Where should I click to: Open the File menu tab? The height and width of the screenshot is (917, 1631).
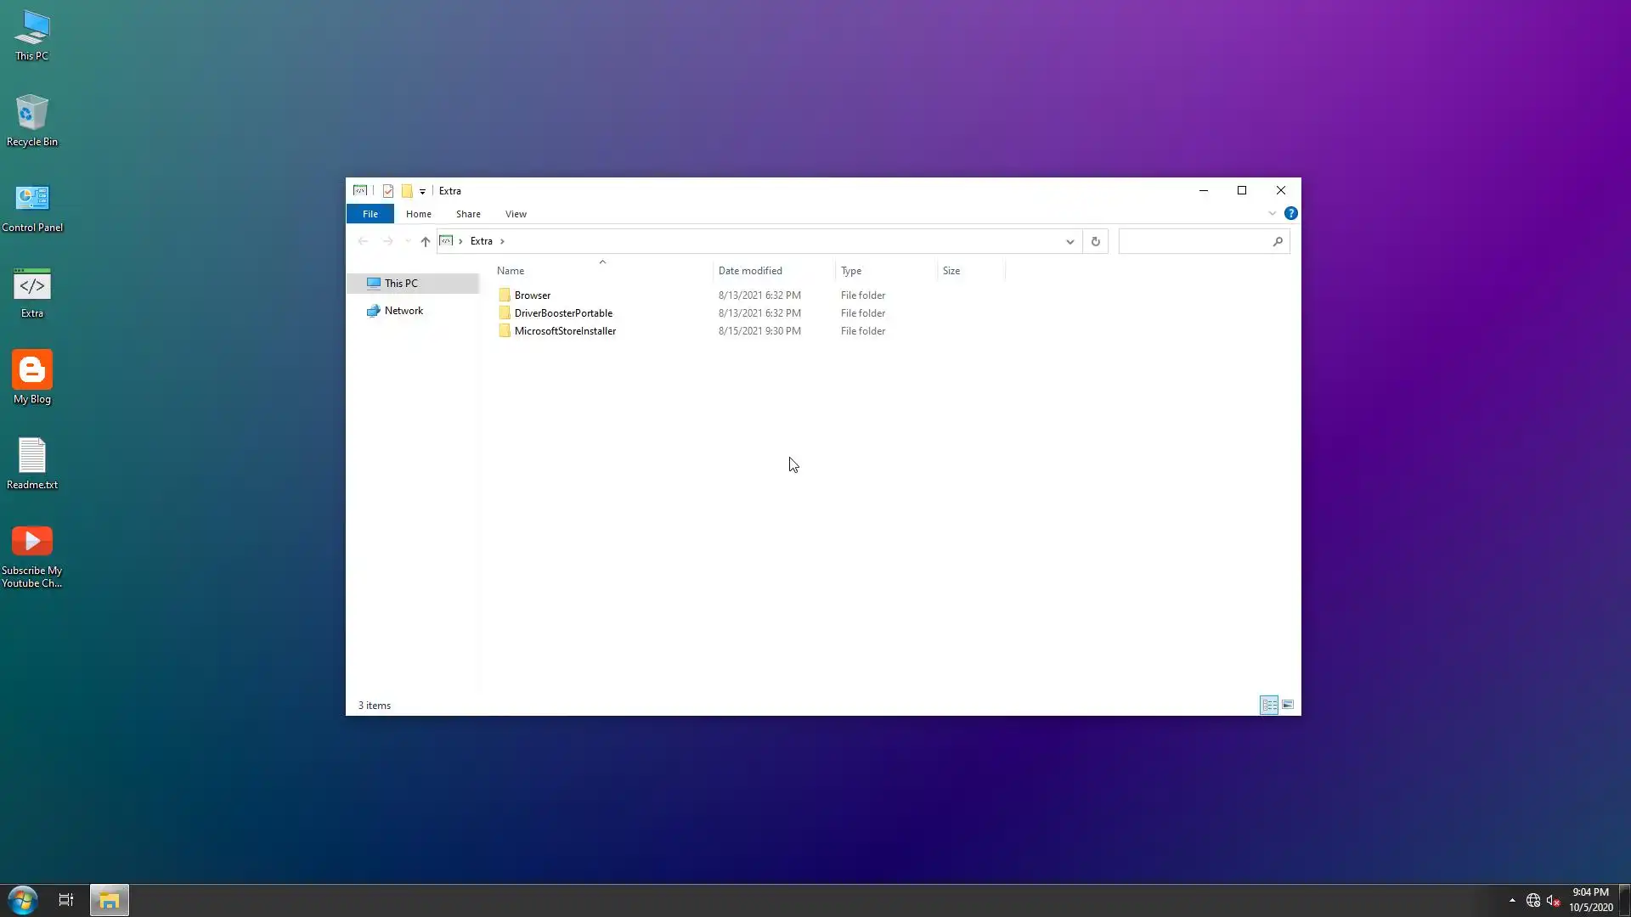coord(370,214)
